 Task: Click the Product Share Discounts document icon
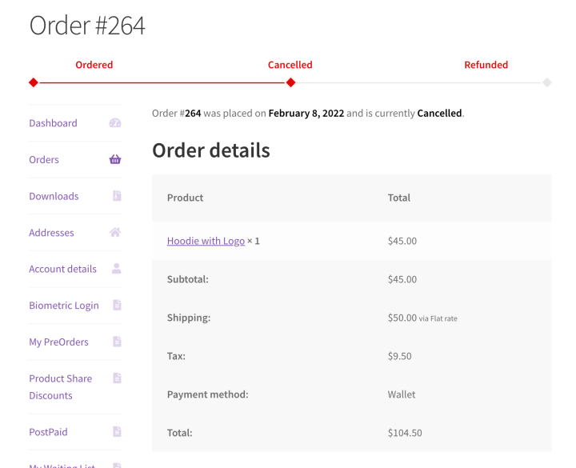pos(117,378)
